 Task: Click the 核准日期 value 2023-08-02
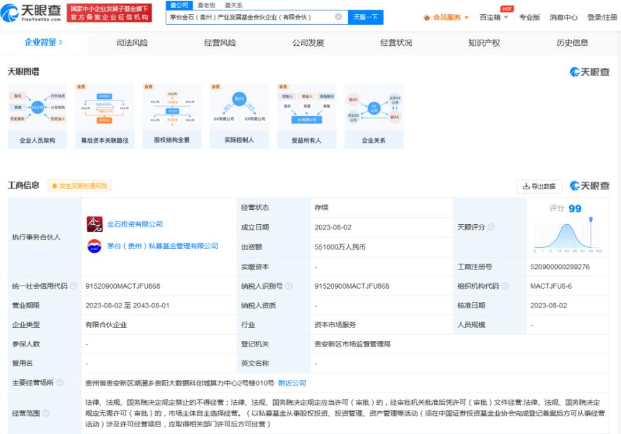point(548,305)
